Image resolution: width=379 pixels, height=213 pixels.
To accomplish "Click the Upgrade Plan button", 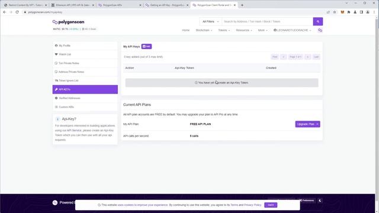I will click(307, 124).
